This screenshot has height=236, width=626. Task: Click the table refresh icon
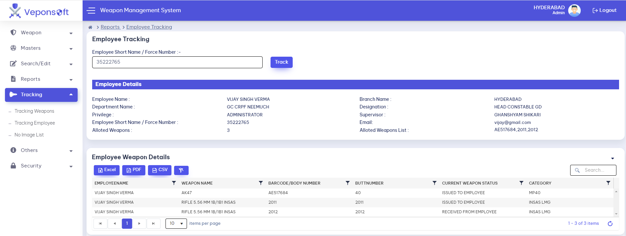click(x=610, y=224)
